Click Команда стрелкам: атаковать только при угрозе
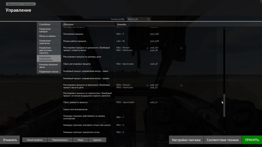Image resolution: width=262 pixels, height=147 pixels. [87, 125]
